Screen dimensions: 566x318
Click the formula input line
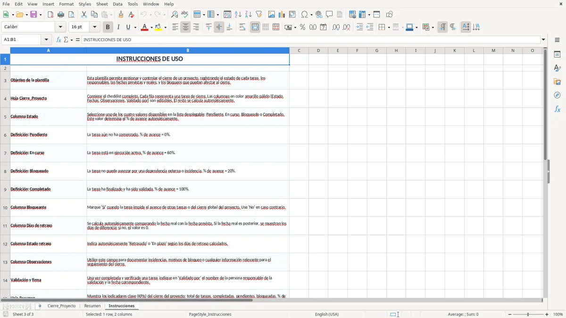tap(311, 40)
